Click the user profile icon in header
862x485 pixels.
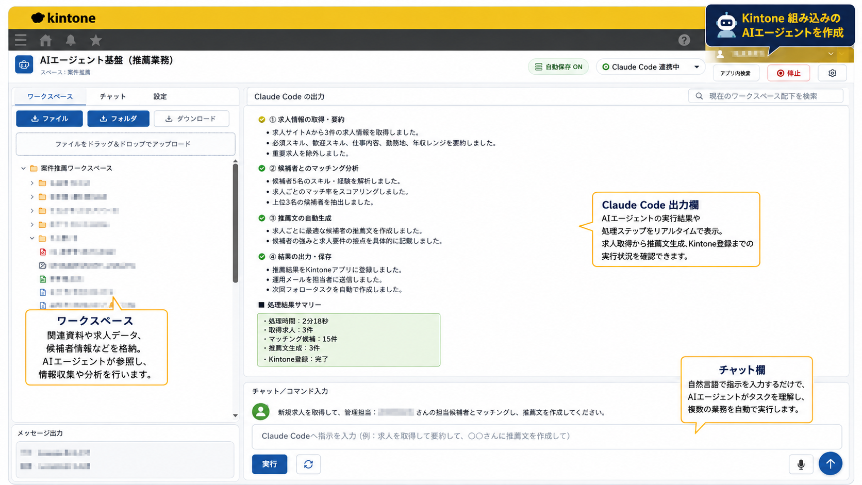pyautogui.click(x=721, y=54)
